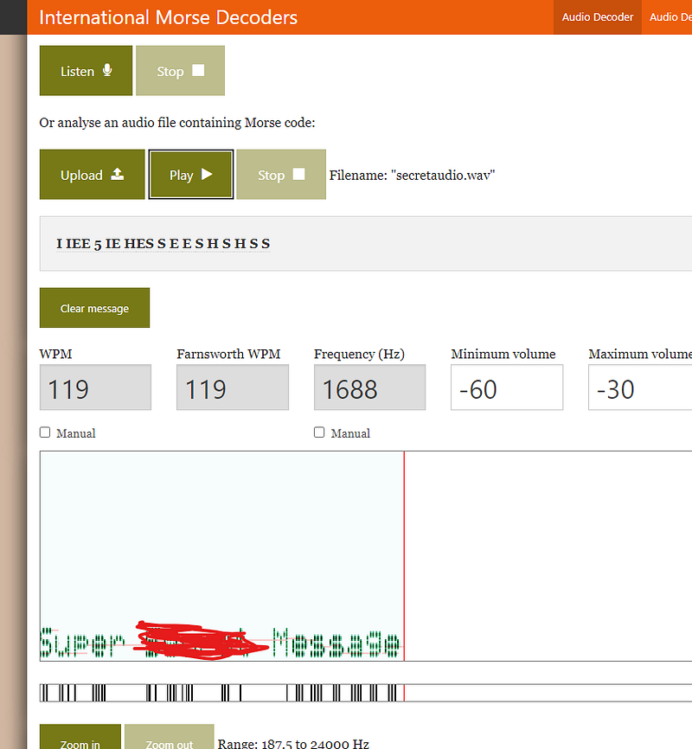
Task: Play the secretaudio.wav file
Action: click(x=190, y=175)
